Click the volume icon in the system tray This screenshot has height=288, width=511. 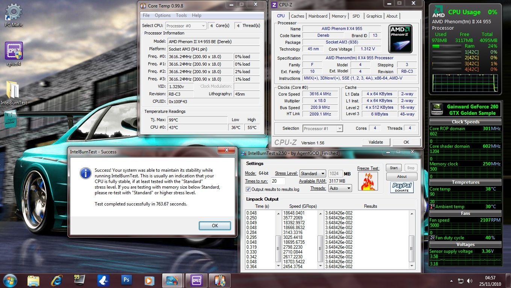click(x=470, y=280)
